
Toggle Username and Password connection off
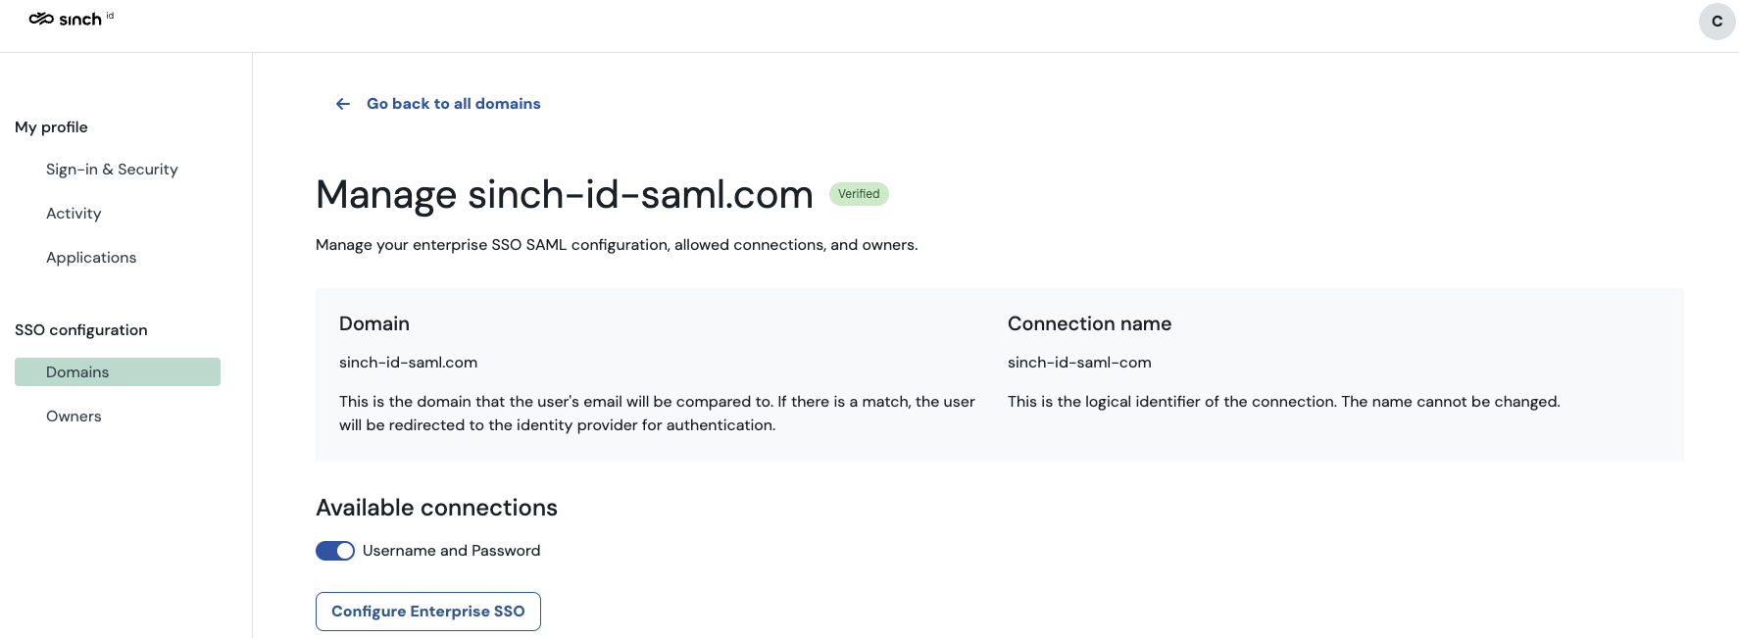[x=335, y=551]
